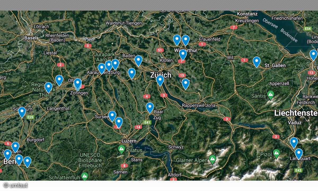Select the pin northeast of Winterthur label
Viewport: 318px width, 191px height.
pos(185,40)
